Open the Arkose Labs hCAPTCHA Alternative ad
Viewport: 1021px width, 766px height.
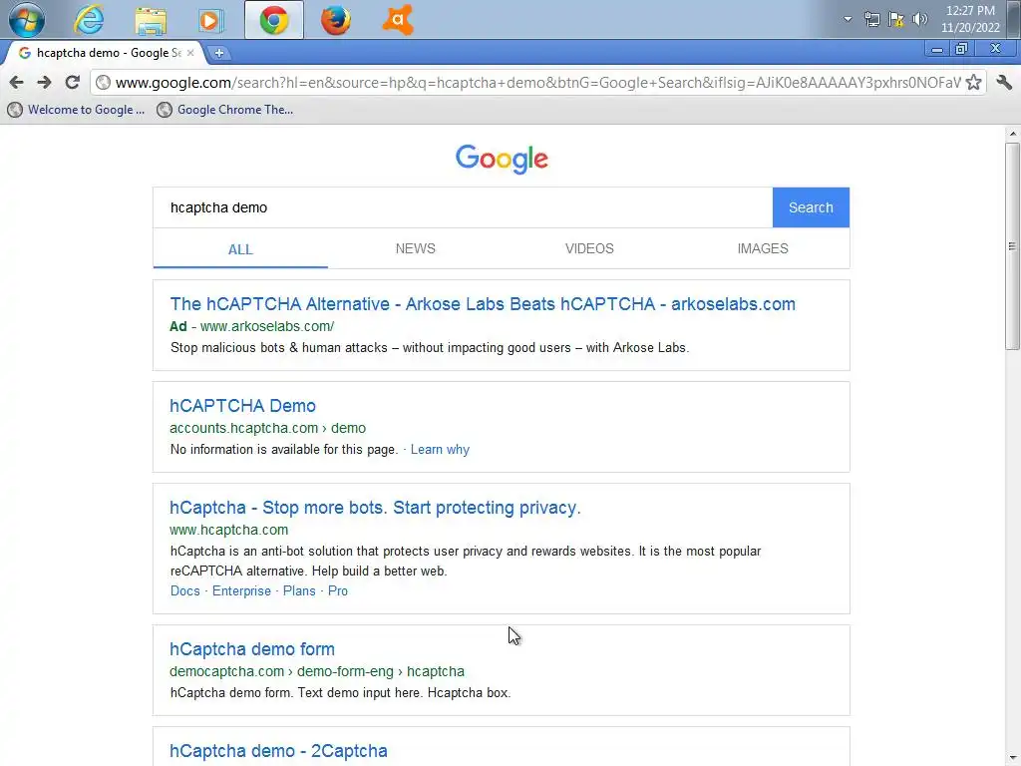[483, 304]
